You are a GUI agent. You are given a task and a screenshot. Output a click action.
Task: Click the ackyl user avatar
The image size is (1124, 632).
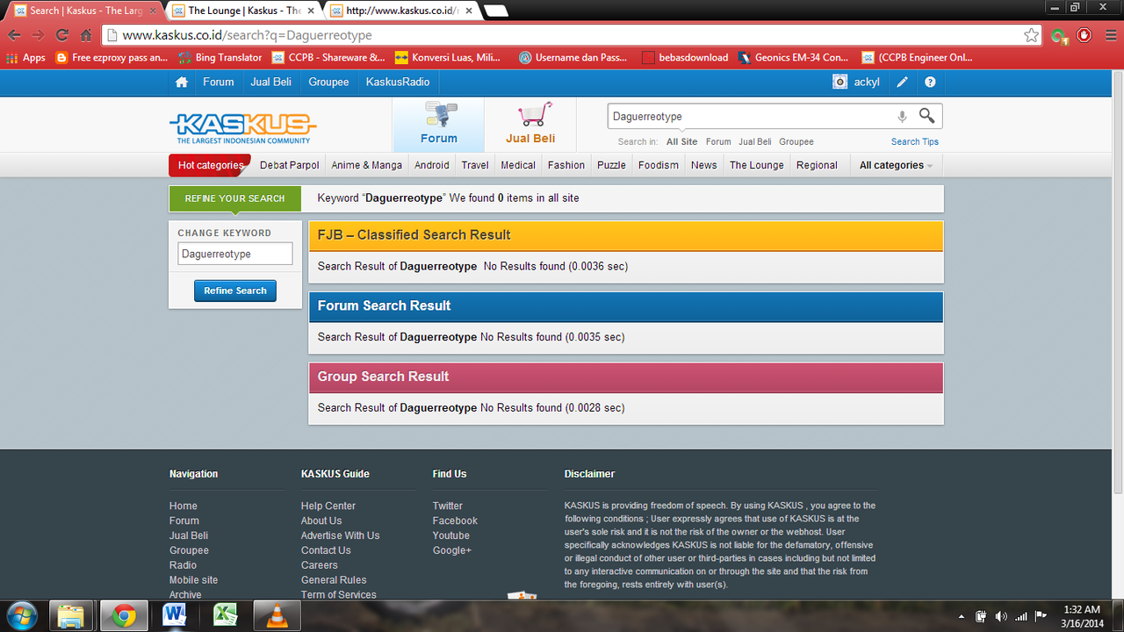pyautogui.click(x=840, y=83)
